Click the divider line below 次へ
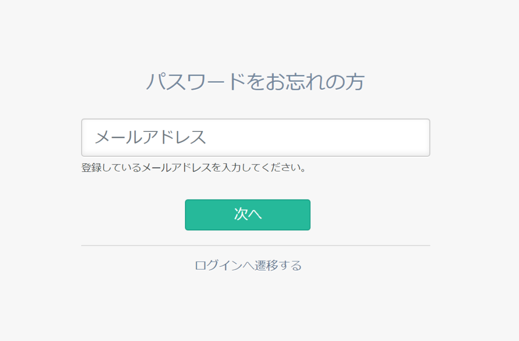 click(x=255, y=246)
